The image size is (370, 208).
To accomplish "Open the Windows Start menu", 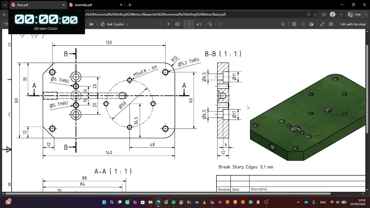I will pos(104,202).
